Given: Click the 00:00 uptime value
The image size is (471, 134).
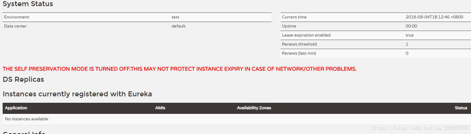Looking at the screenshot, I should point(411,26).
